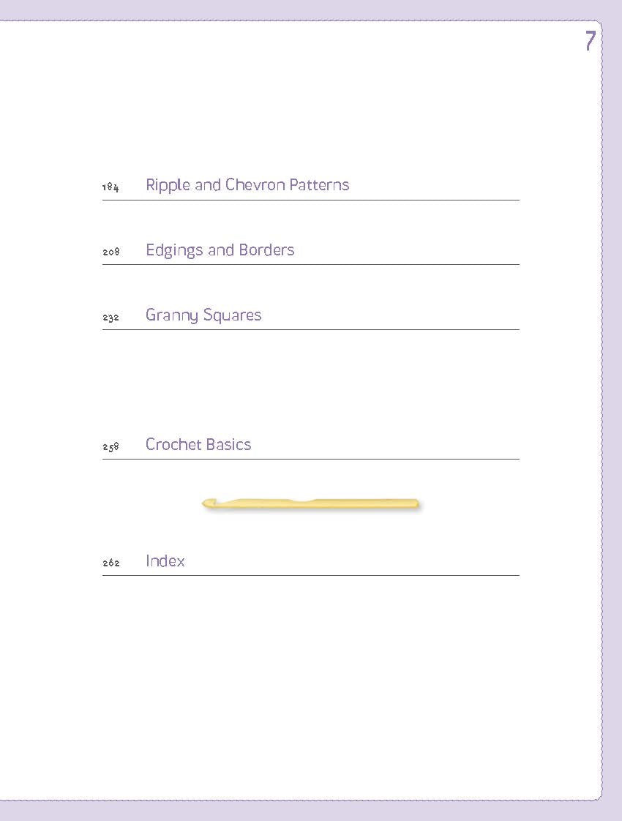Click the hooked tip of the crochet hook
The width and height of the screenshot is (622, 821).
(207, 503)
